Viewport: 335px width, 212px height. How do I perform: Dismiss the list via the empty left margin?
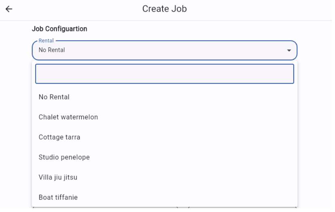pos(15,133)
